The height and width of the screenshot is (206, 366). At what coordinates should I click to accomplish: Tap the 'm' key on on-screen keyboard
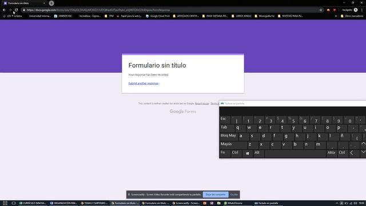click(320, 145)
